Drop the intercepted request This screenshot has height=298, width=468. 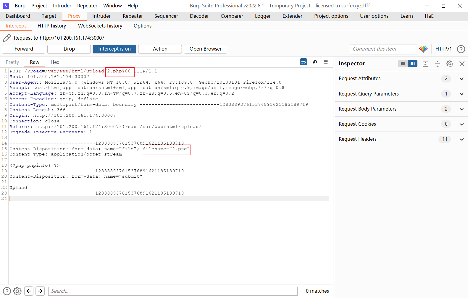(69, 49)
